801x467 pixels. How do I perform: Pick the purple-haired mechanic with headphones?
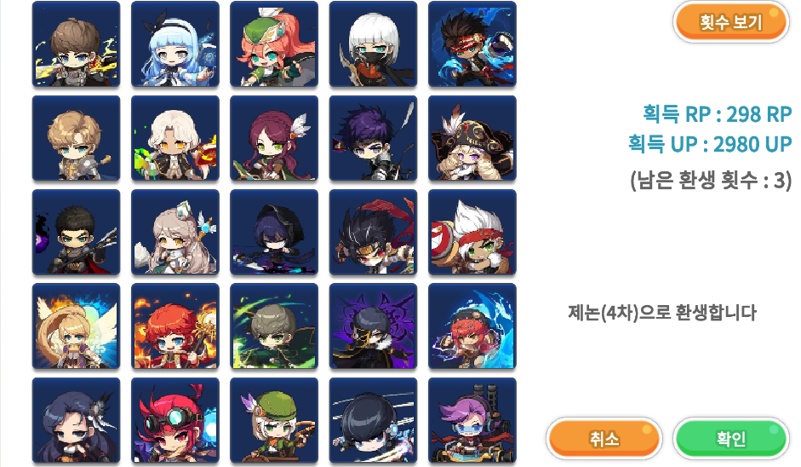pos(472,420)
